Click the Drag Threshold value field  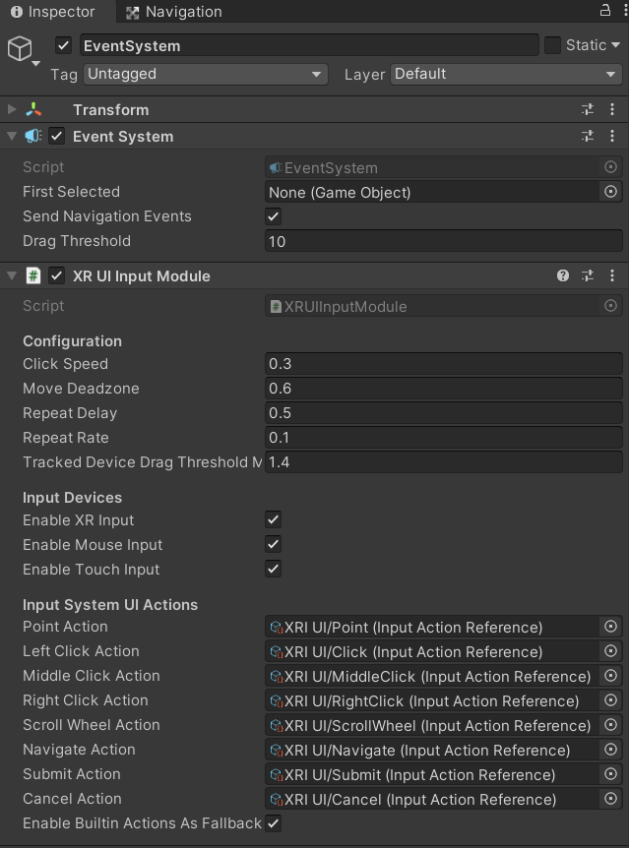click(x=443, y=241)
